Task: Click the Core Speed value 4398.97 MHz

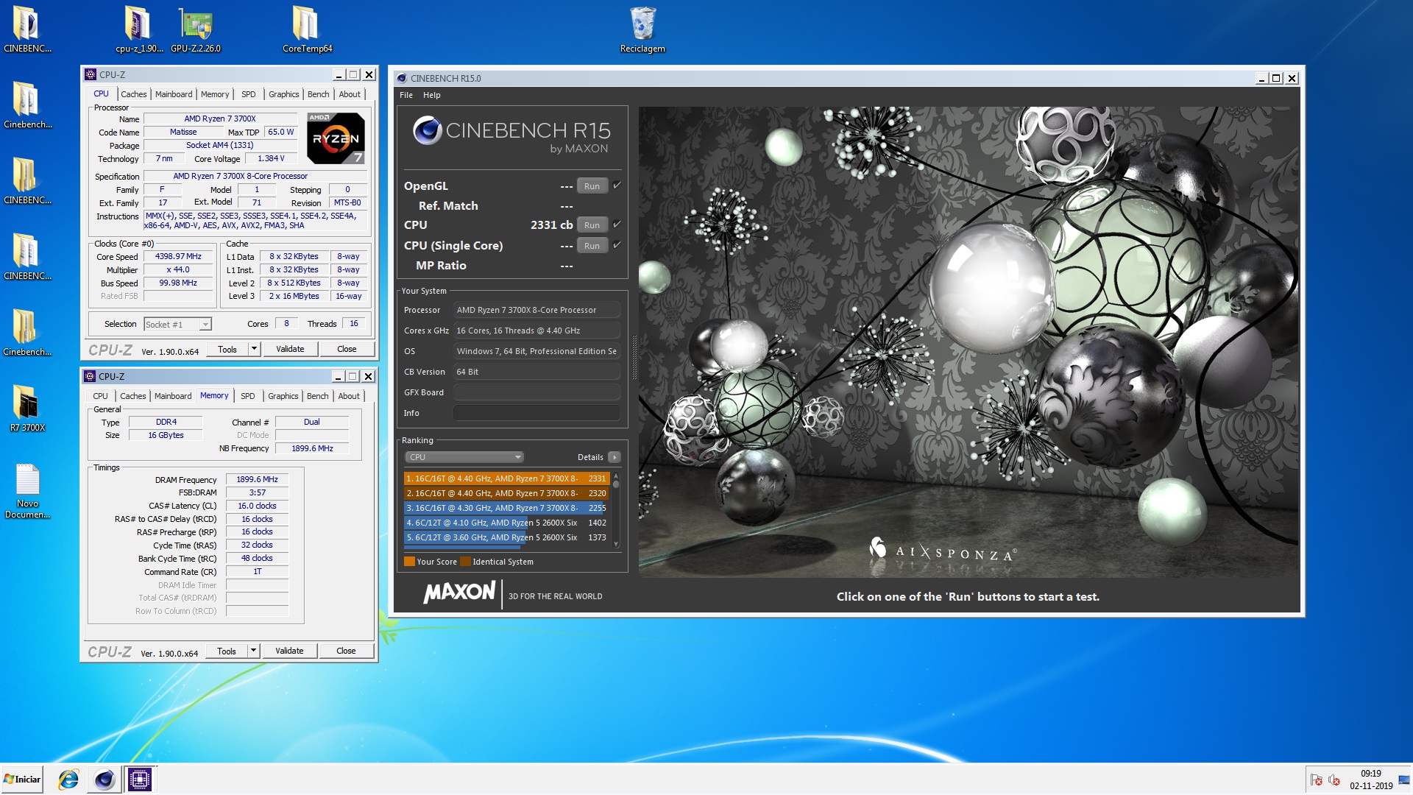Action: (178, 256)
